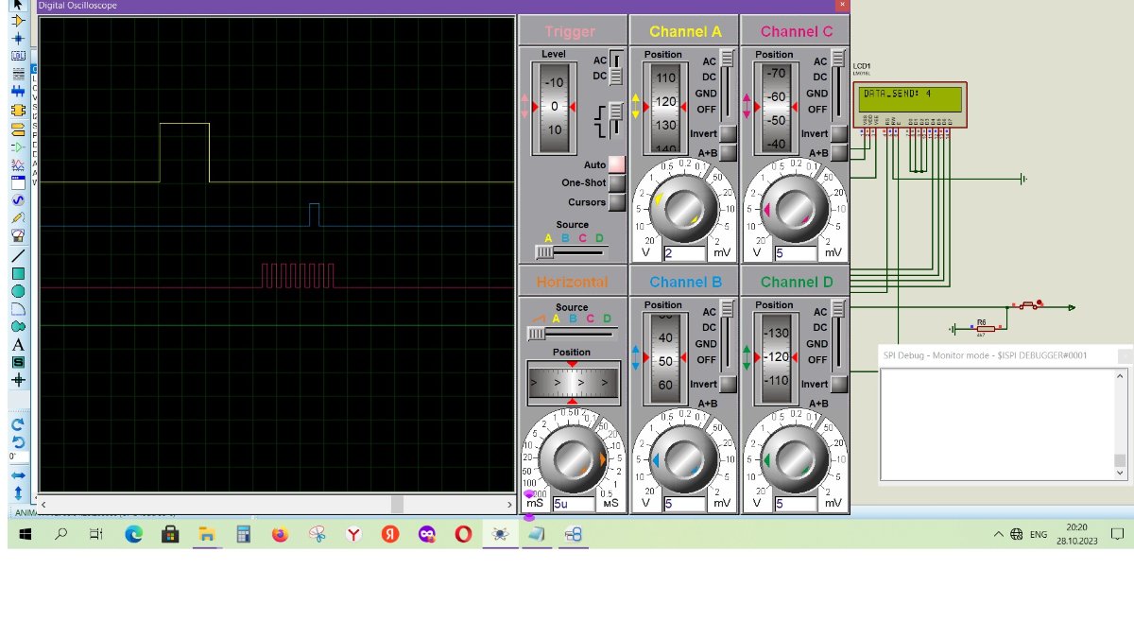
Task: Select the Junction dot tool
Action: point(18,39)
